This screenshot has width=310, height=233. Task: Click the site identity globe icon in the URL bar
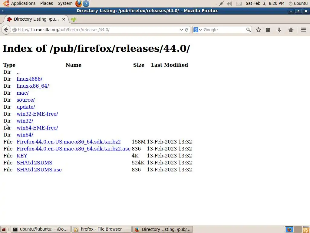[x=15, y=30]
